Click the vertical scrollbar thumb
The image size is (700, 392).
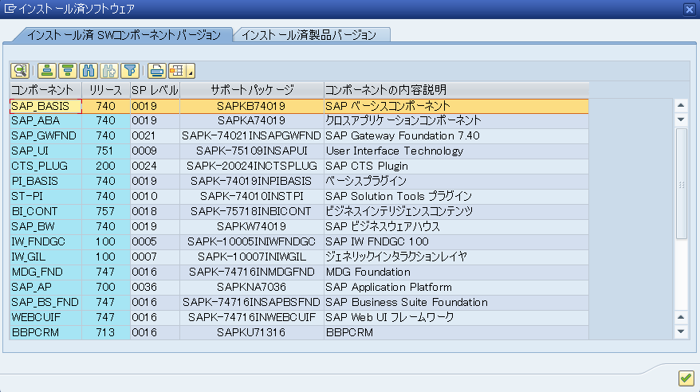pyautogui.click(x=681, y=184)
